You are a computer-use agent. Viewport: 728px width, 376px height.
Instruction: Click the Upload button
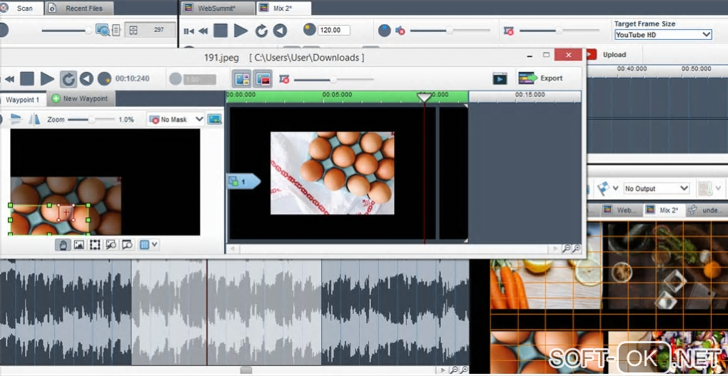coord(607,55)
